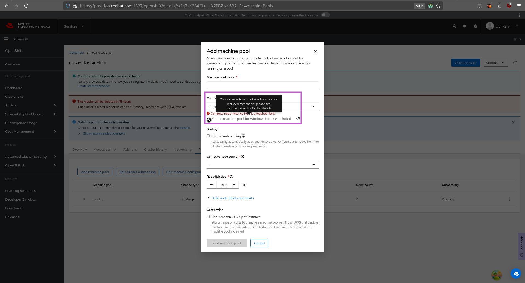Bookmark this page with the star icon in the address bar

pos(438,6)
